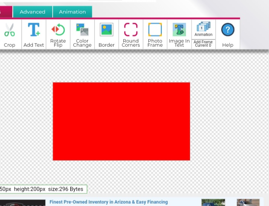This screenshot has width=269, height=206.
Task: Open the rightmost car thumbnail in ad
Action: [248, 203]
